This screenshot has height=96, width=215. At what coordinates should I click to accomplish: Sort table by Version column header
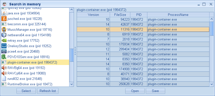[x=93, y=15]
